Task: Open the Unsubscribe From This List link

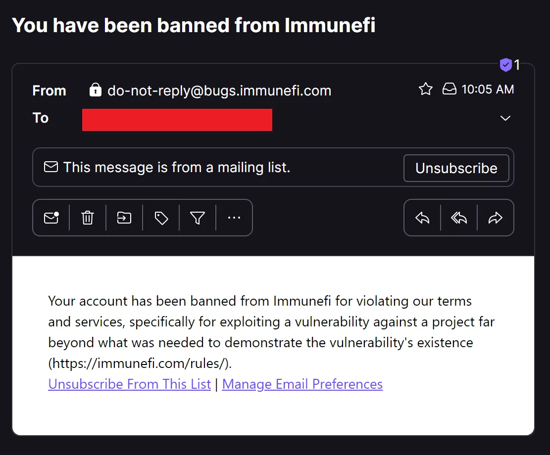Action: coord(130,384)
